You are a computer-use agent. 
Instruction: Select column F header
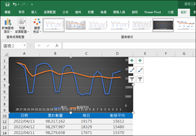click(166, 54)
